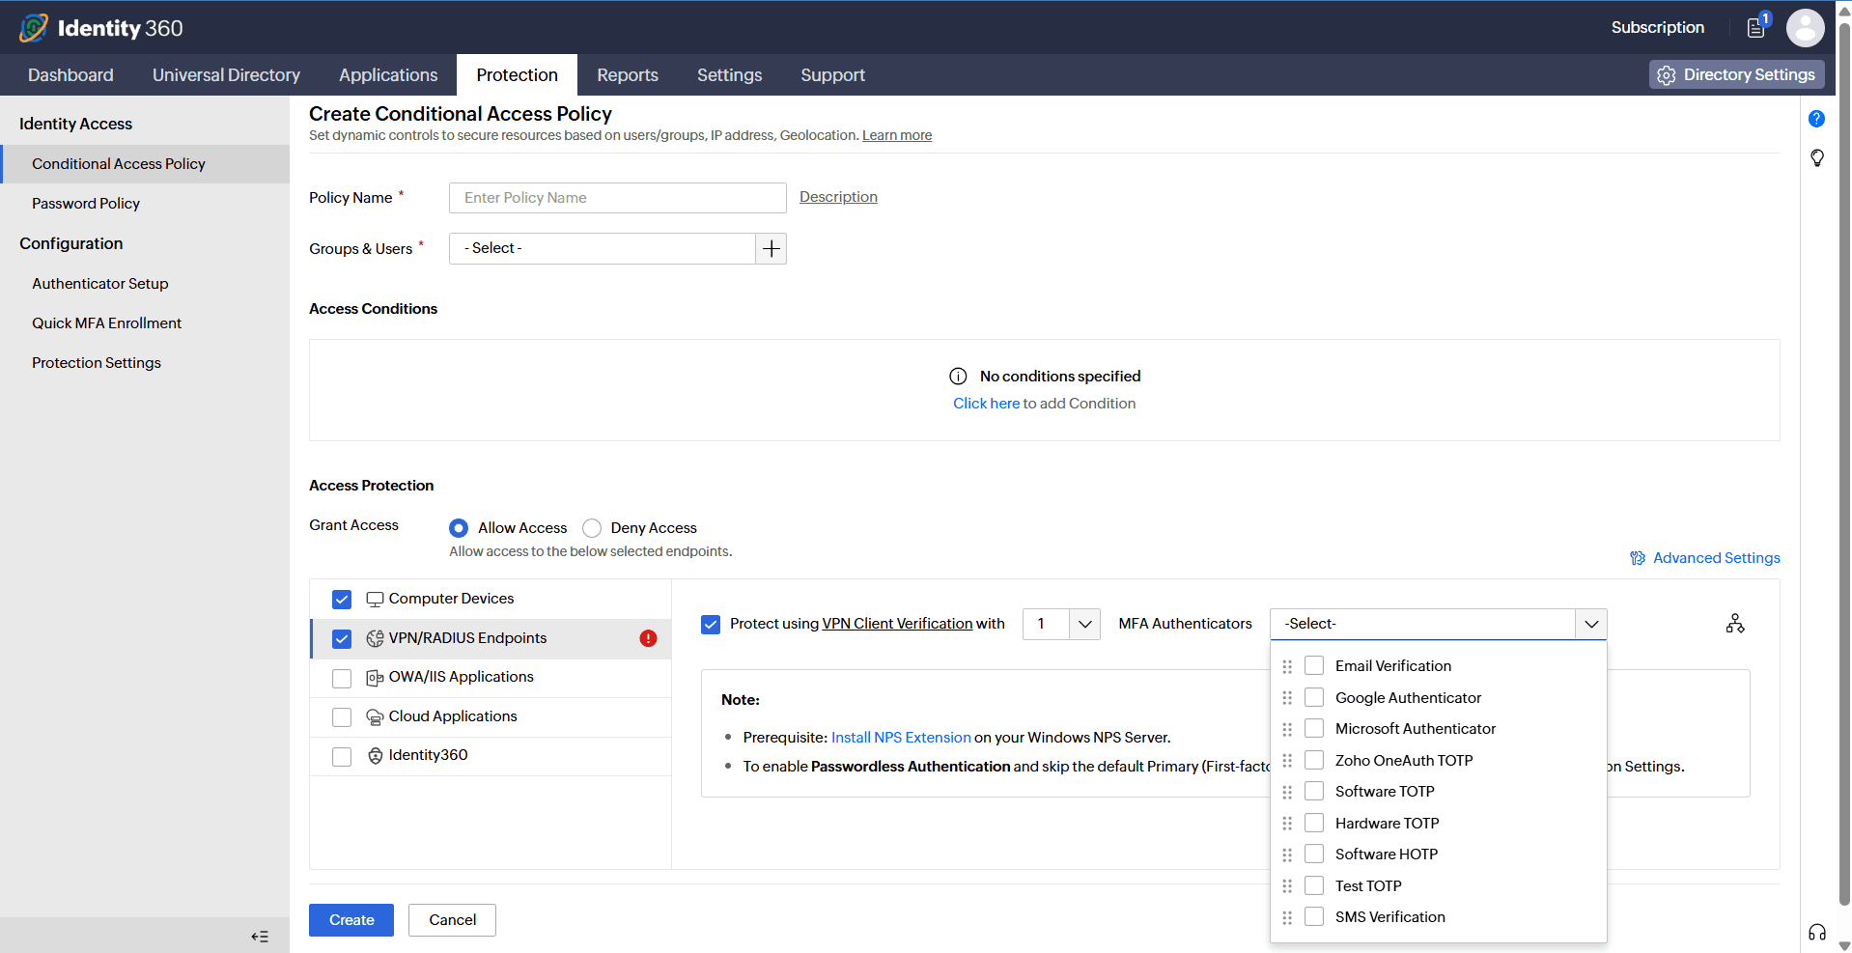Image resolution: width=1852 pixels, height=953 pixels.
Task: Click the Advanced Settings gear icon
Action: tap(1638, 558)
